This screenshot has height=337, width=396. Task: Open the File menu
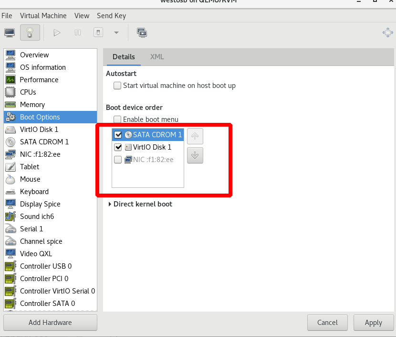coord(7,16)
